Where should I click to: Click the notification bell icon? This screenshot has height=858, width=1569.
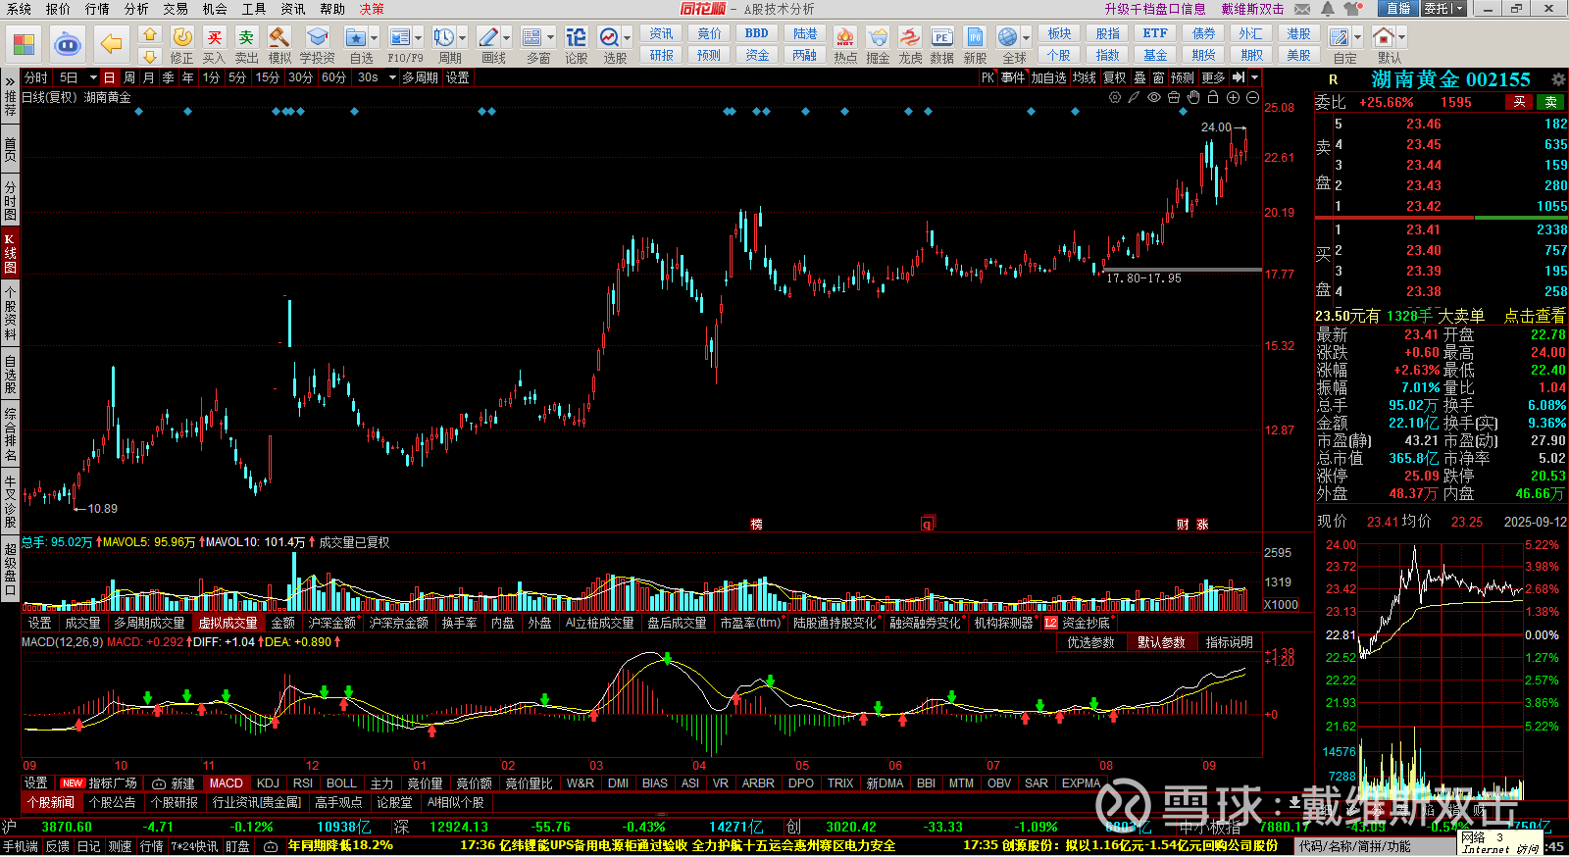[x=1328, y=9]
